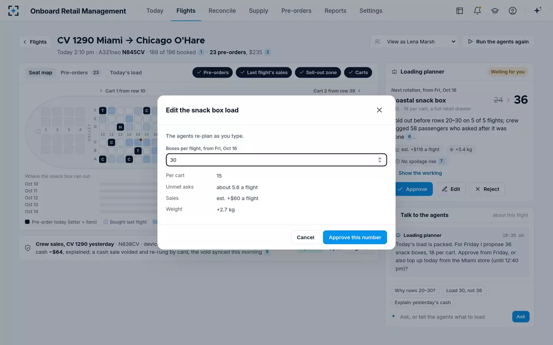Screen dimensions: 553x345
Task: Toggle the Carts overlay chip
Action: click(358, 72)
